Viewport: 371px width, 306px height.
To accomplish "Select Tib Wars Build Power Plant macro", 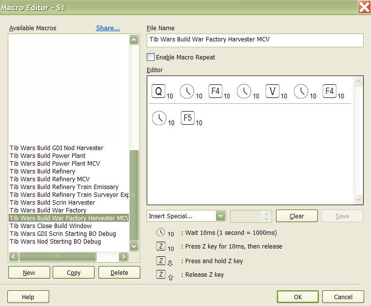I will [47, 156].
